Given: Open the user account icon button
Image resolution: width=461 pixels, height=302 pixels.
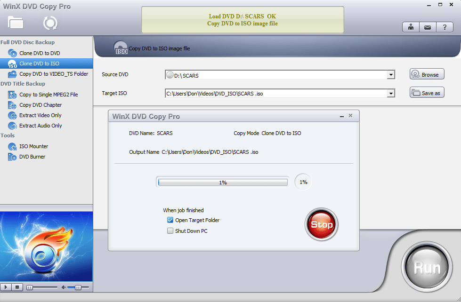Looking at the screenshot, I should click(x=411, y=27).
